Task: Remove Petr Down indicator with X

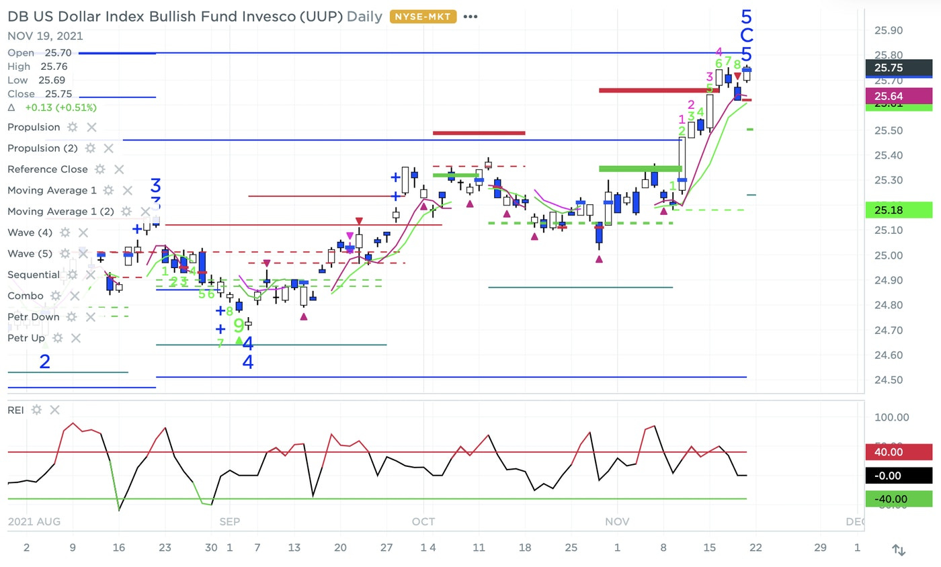Action: (91, 316)
